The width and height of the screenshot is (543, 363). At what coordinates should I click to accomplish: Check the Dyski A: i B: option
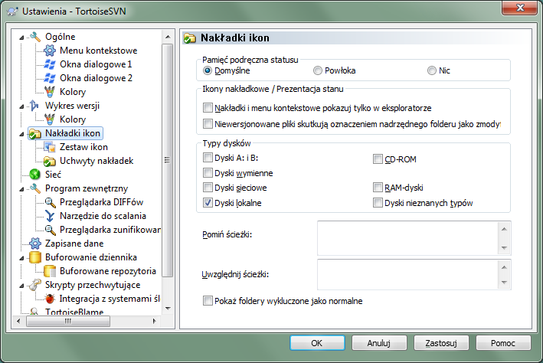[208, 158]
